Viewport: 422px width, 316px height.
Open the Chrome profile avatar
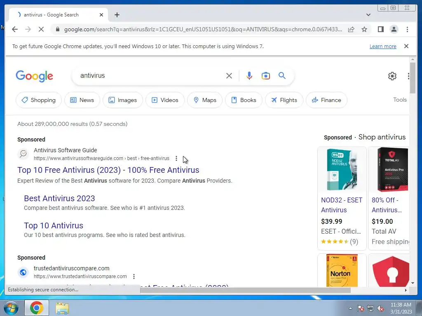394,29
